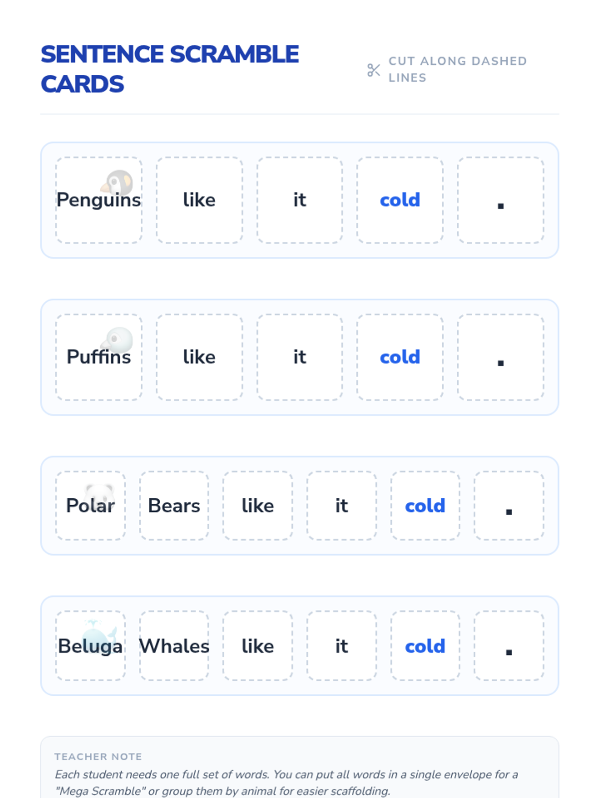Click the puffin bird emoji icon
Viewport: 599px width, 798px height.
[x=117, y=340]
